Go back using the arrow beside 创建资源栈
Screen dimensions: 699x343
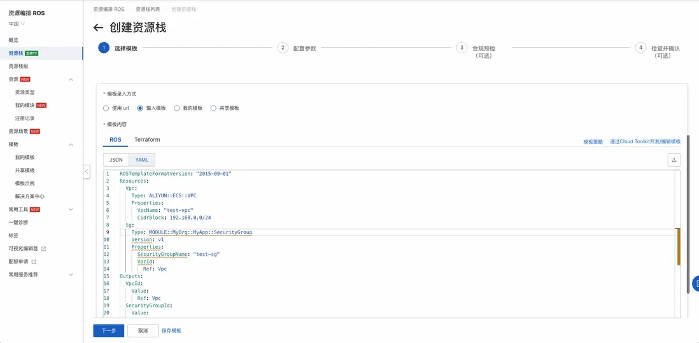pos(98,27)
